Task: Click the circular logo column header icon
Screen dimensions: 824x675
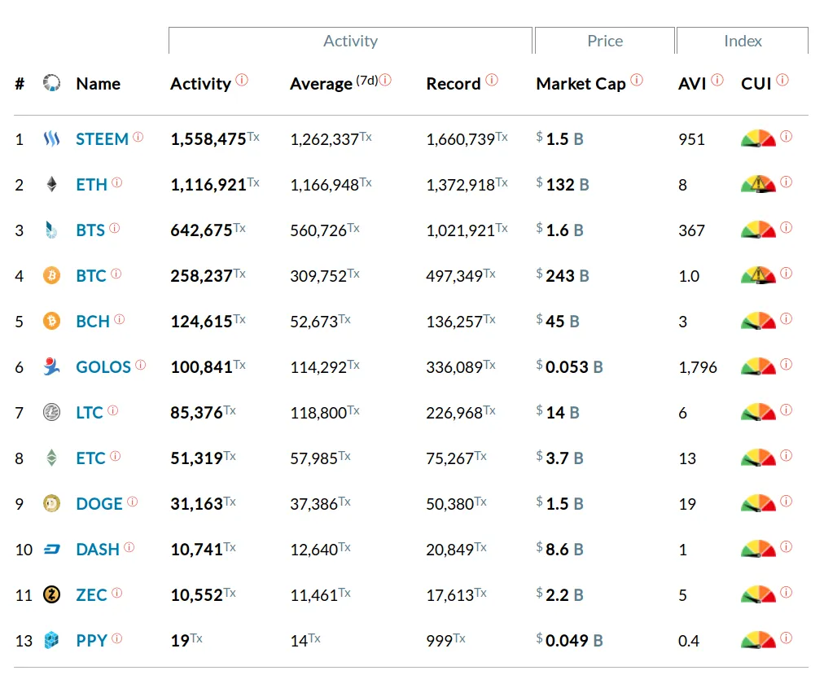Action: click(51, 83)
